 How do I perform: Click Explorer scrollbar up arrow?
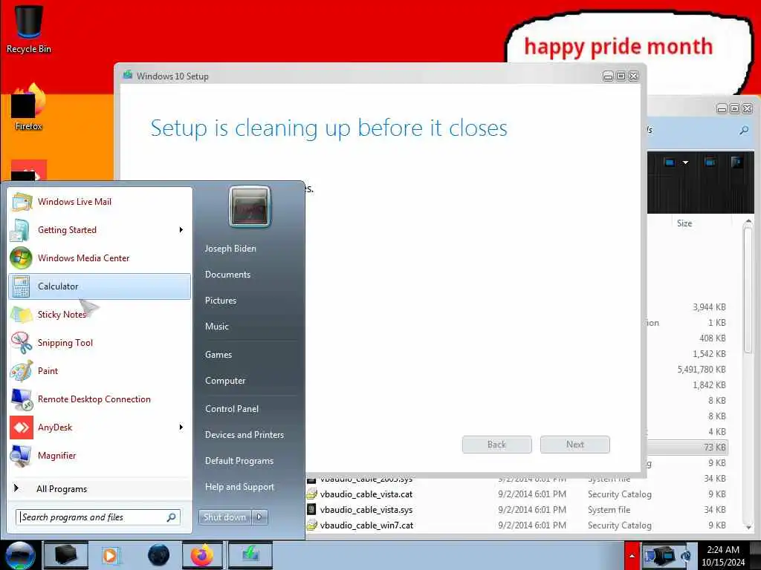748,223
